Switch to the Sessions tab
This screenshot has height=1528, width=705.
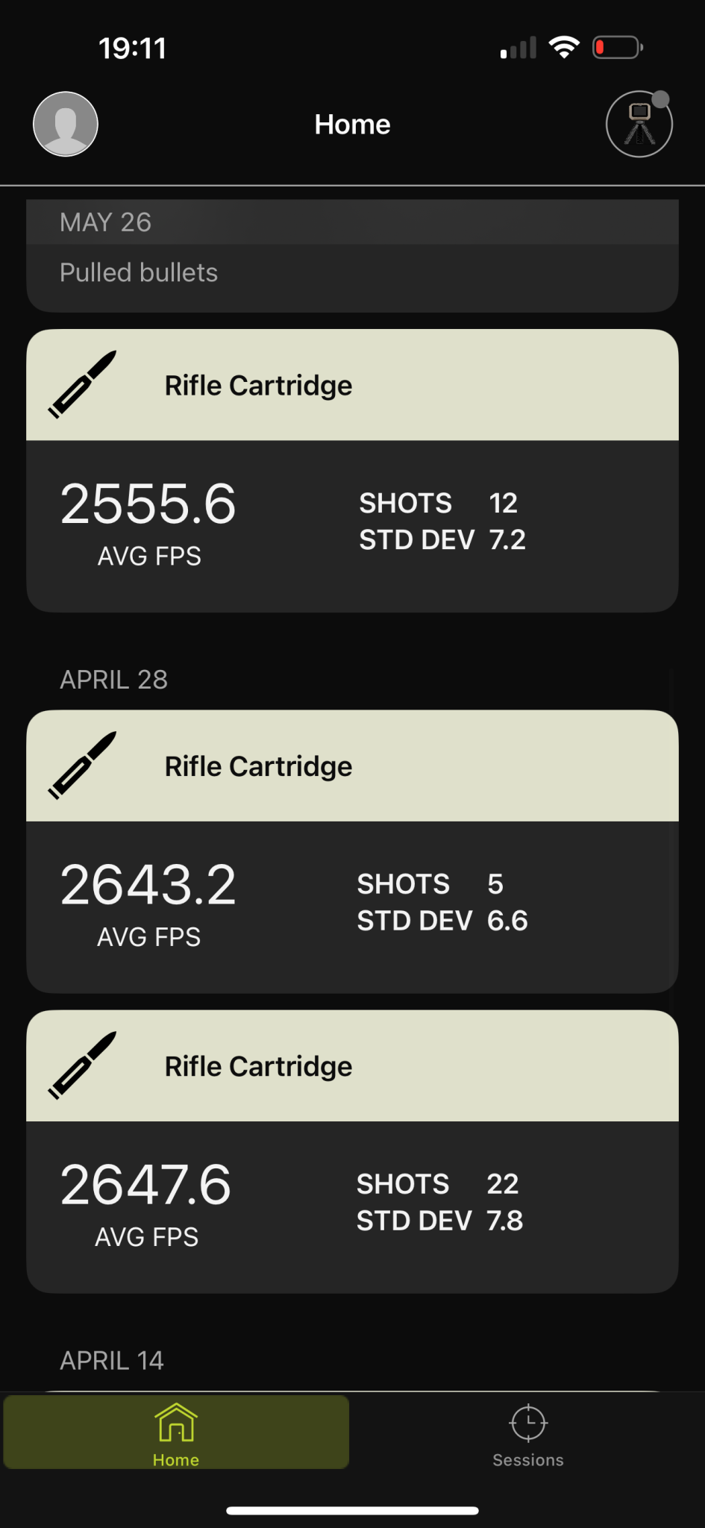pyautogui.click(x=528, y=1459)
